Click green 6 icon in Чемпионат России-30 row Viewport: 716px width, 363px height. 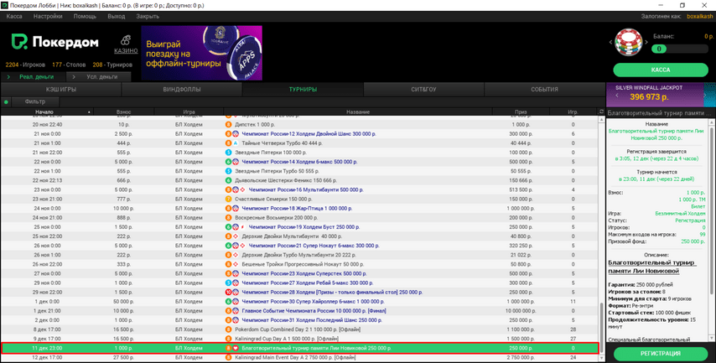pos(229,301)
